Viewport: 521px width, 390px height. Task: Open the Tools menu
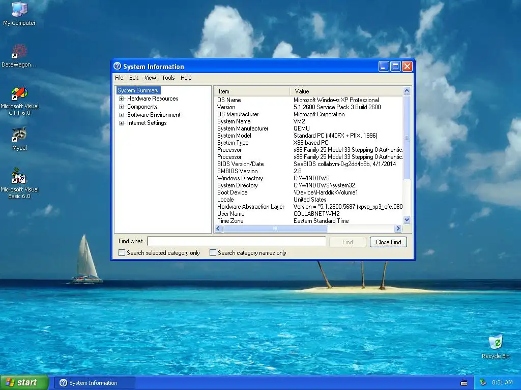click(x=168, y=78)
